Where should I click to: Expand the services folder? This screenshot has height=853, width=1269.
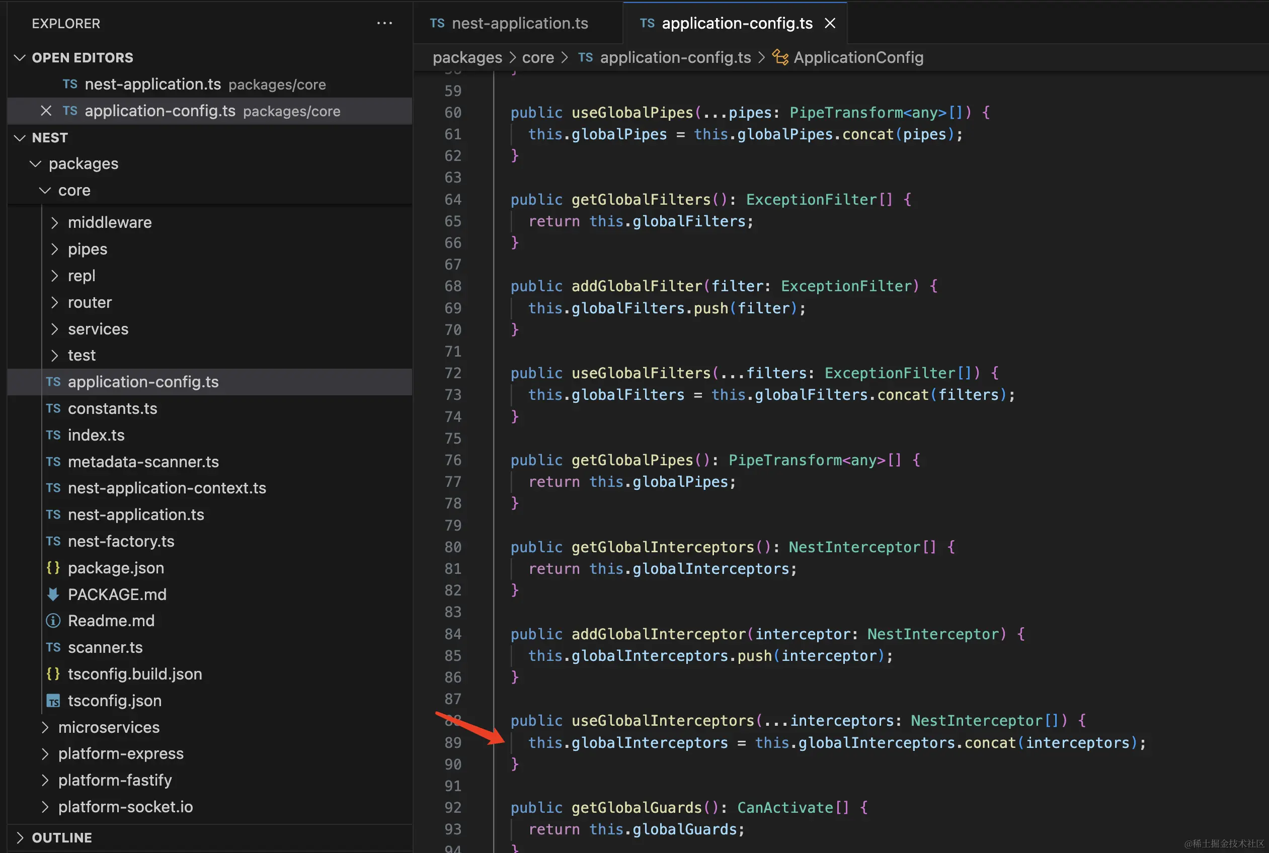coord(54,329)
